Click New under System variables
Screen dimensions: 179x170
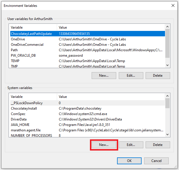(104, 145)
